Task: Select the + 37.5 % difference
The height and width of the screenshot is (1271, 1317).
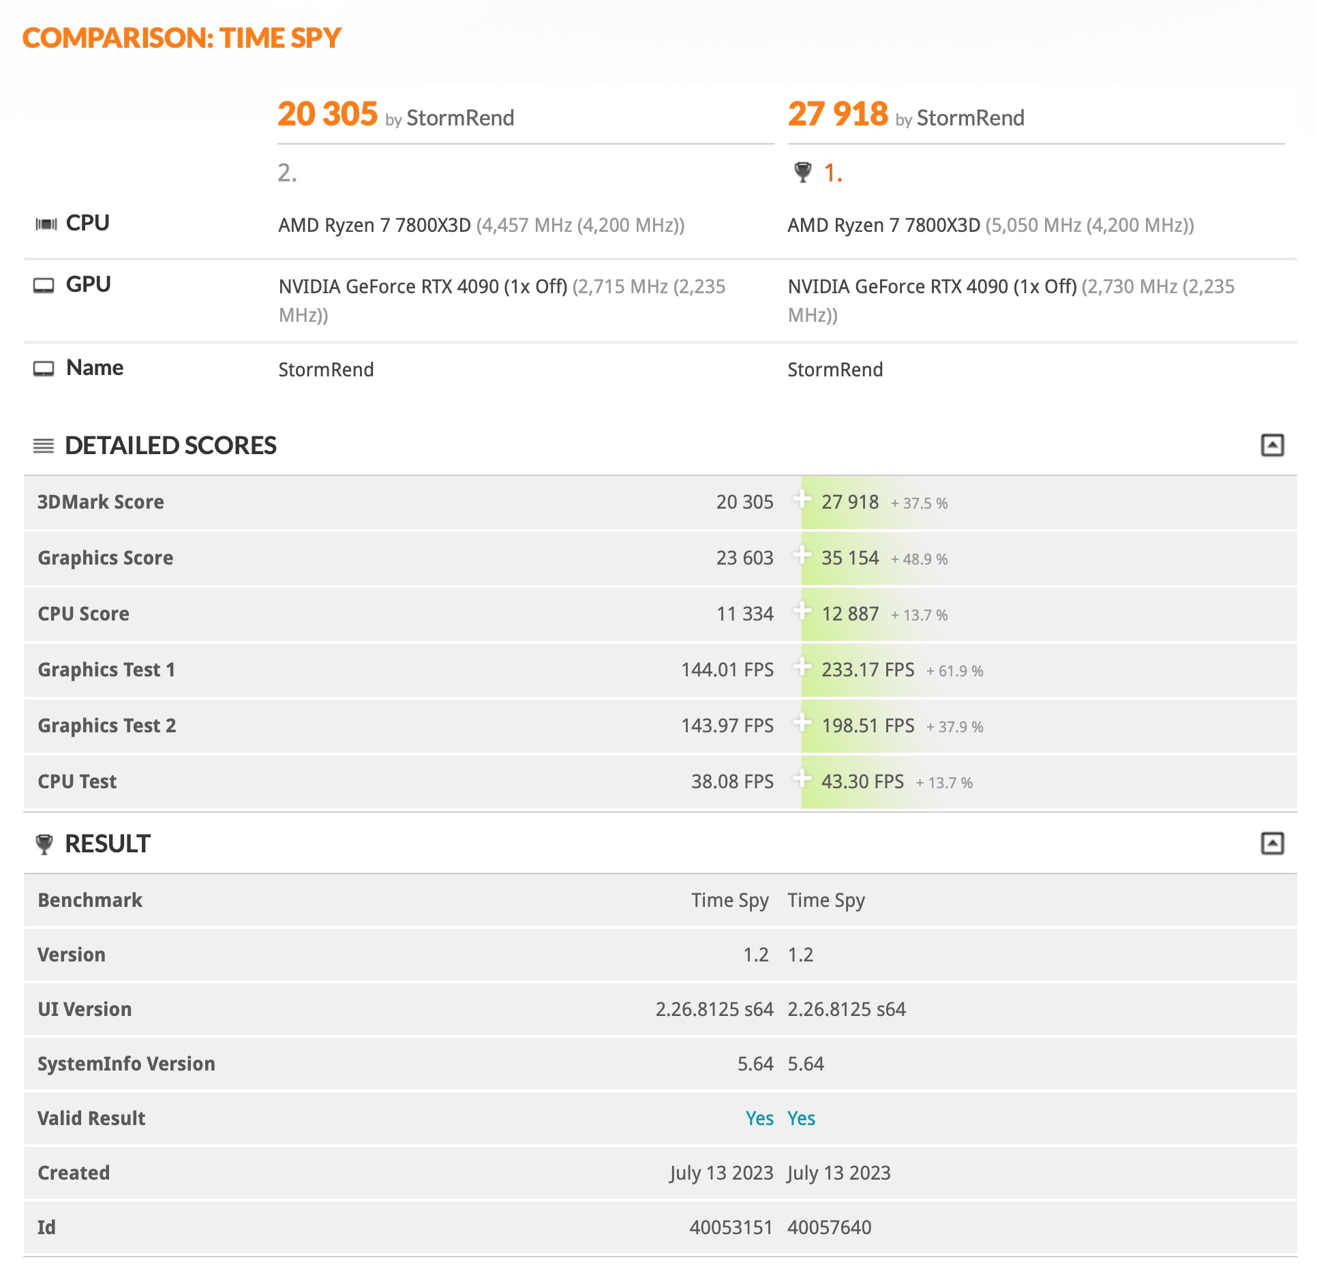Action: click(x=919, y=503)
